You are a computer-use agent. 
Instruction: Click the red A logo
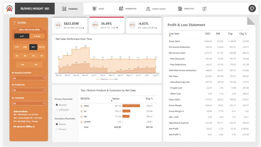coord(10,8)
